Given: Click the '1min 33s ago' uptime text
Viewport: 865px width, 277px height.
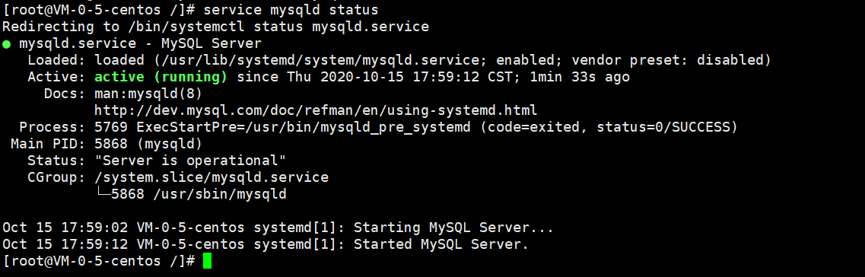Looking at the screenshot, I should pyautogui.click(x=580, y=77).
